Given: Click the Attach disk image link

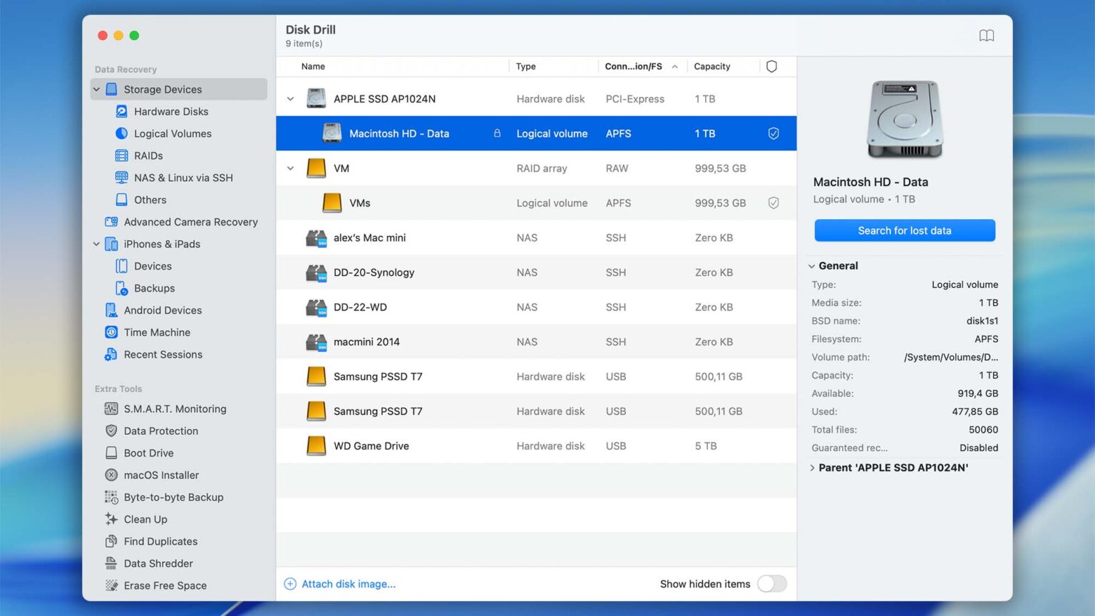Looking at the screenshot, I should tap(349, 583).
